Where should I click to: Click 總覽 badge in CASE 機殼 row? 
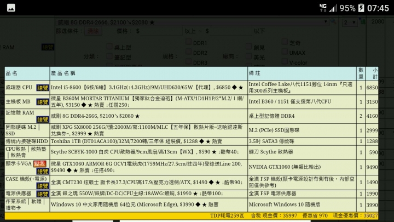tap(43, 186)
